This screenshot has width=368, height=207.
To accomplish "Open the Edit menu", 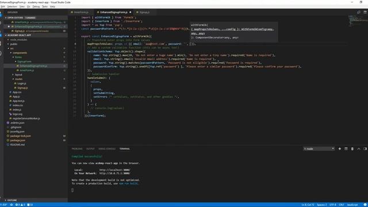I will coord(3,6).
